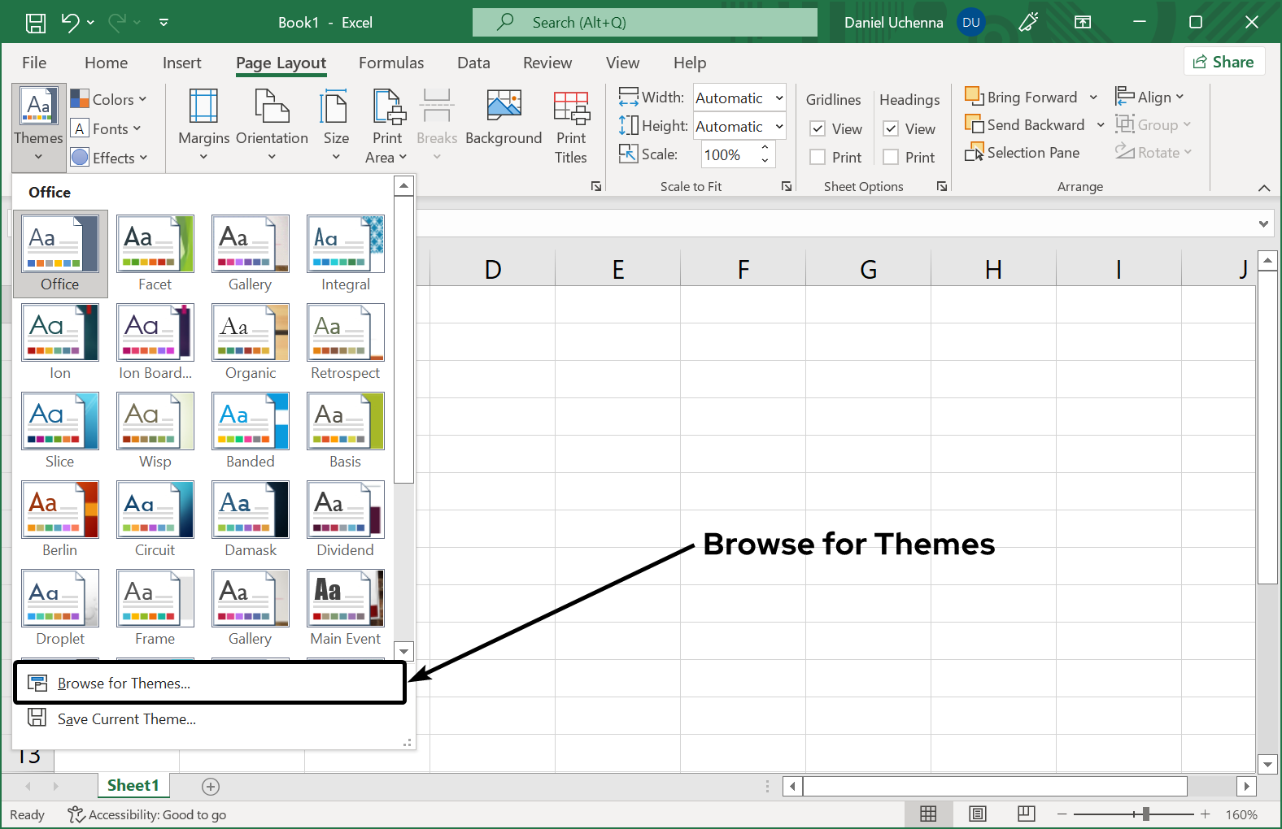Image resolution: width=1282 pixels, height=829 pixels.
Task: Switch to the Home tab
Action: [x=106, y=63]
